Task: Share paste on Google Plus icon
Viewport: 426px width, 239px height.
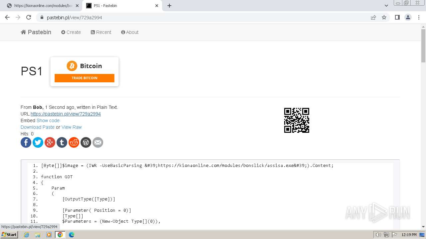Action: 50,142
